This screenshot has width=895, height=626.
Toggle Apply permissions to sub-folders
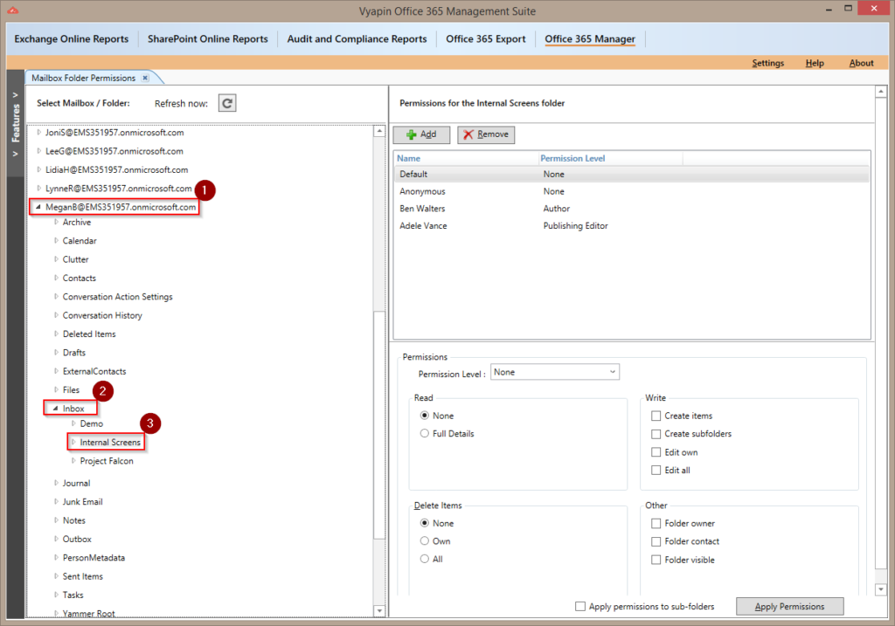click(580, 606)
